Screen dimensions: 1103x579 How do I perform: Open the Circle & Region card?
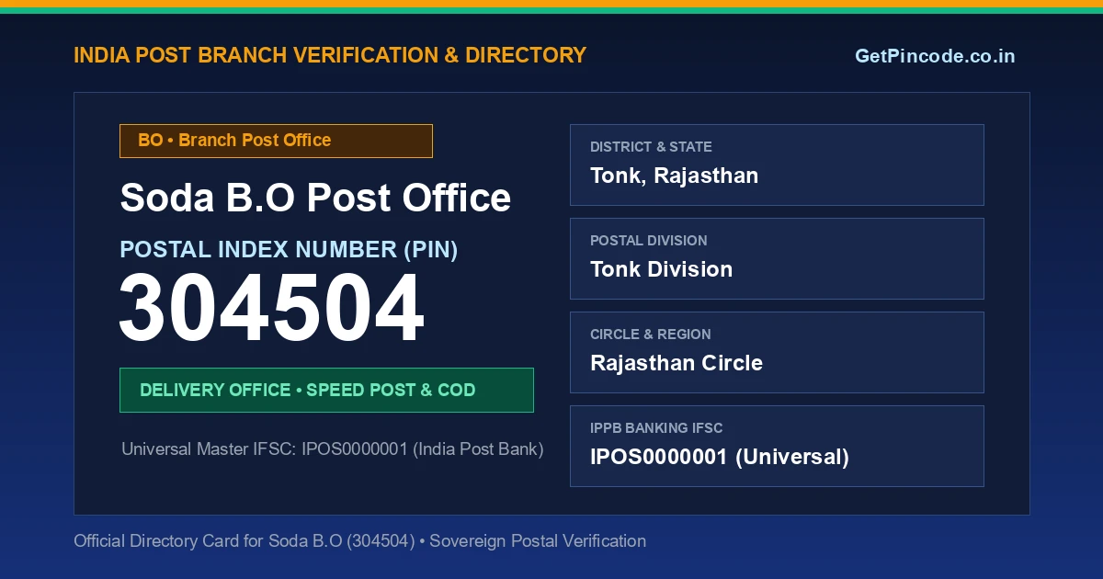(777, 352)
